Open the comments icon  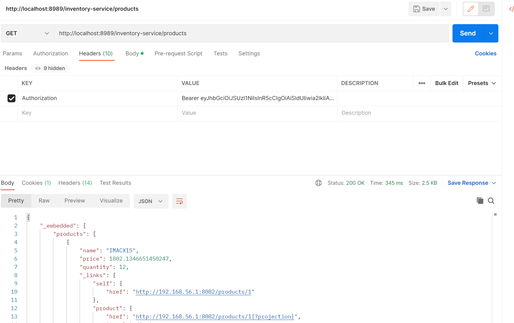(x=486, y=9)
